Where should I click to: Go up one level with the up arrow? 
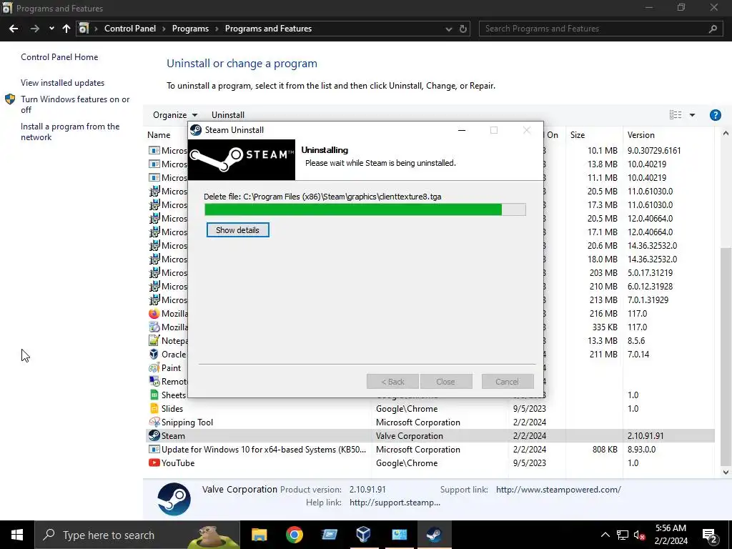click(x=66, y=29)
